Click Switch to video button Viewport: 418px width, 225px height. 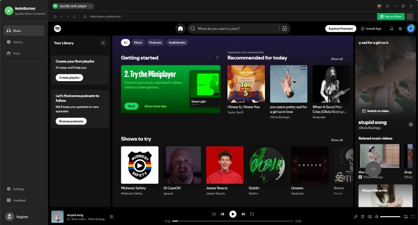pos(375,111)
